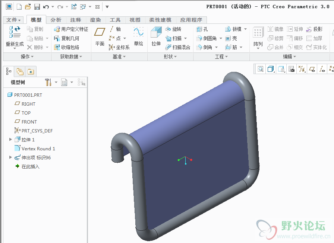Start a Sketch (草绘)

[x=138, y=36]
